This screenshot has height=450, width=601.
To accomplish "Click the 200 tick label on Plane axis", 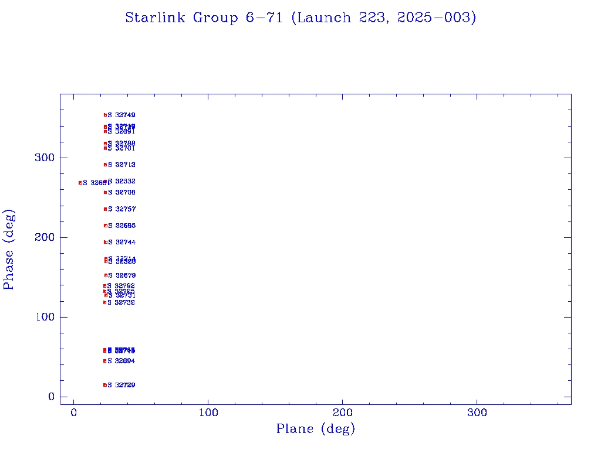I will click(342, 412).
